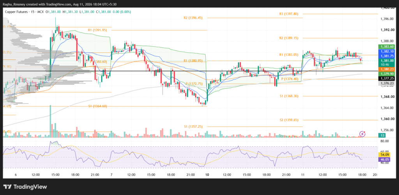Click the volume value tag 13
This screenshot has width=399, height=195.
tap(382, 135)
